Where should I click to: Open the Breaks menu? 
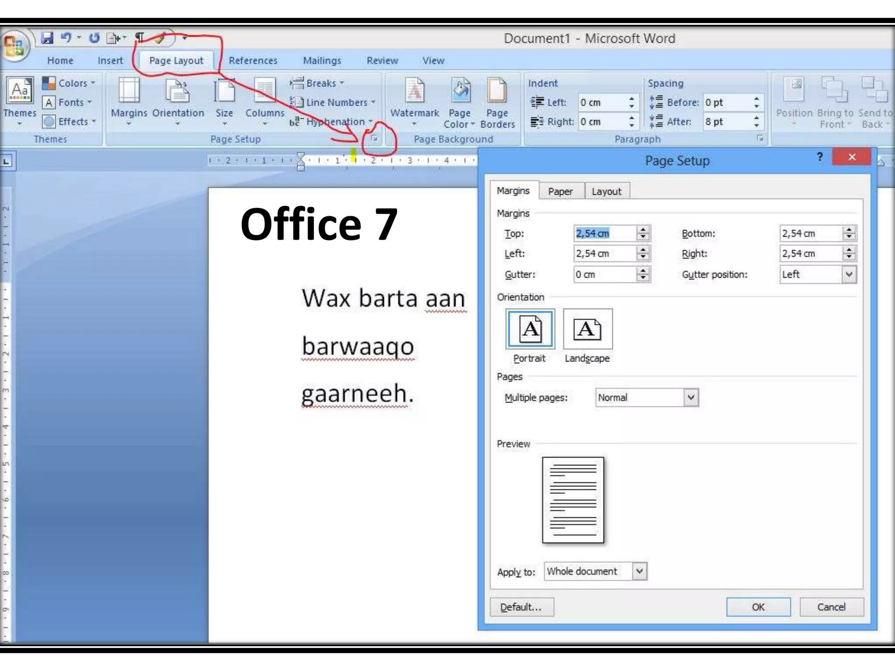tap(317, 83)
